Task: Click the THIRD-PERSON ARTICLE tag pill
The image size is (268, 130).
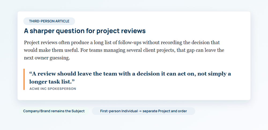Action: point(49,21)
